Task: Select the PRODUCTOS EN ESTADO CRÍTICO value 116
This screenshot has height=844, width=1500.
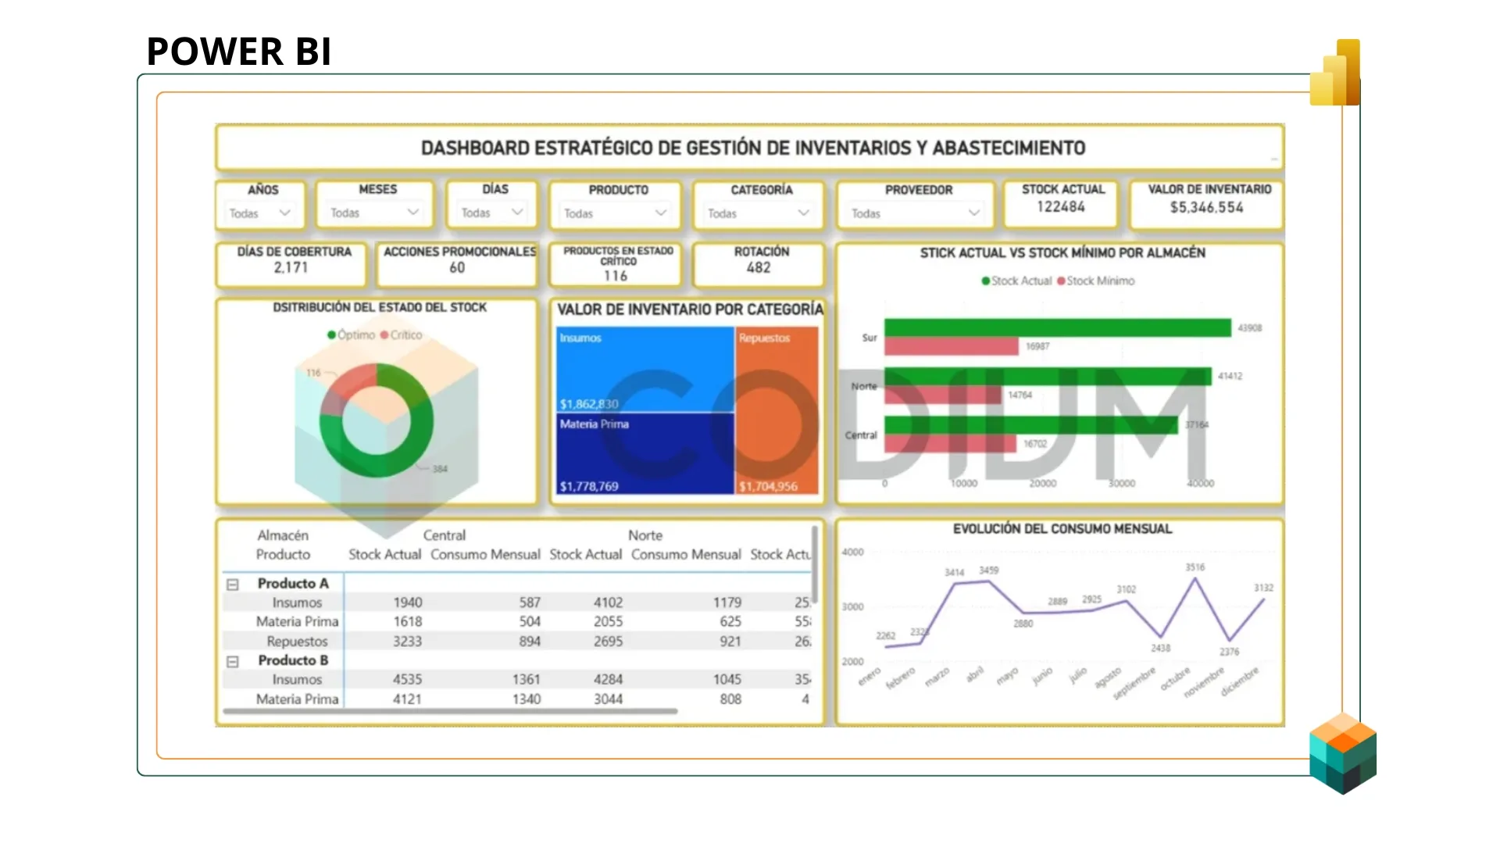Action: [x=616, y=277]
